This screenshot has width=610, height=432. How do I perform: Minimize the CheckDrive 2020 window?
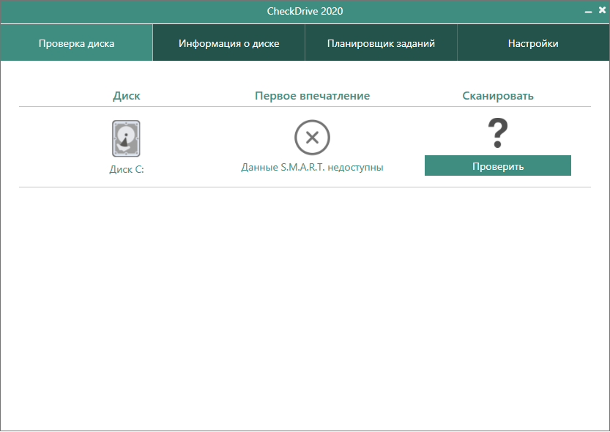coord(588,11)
